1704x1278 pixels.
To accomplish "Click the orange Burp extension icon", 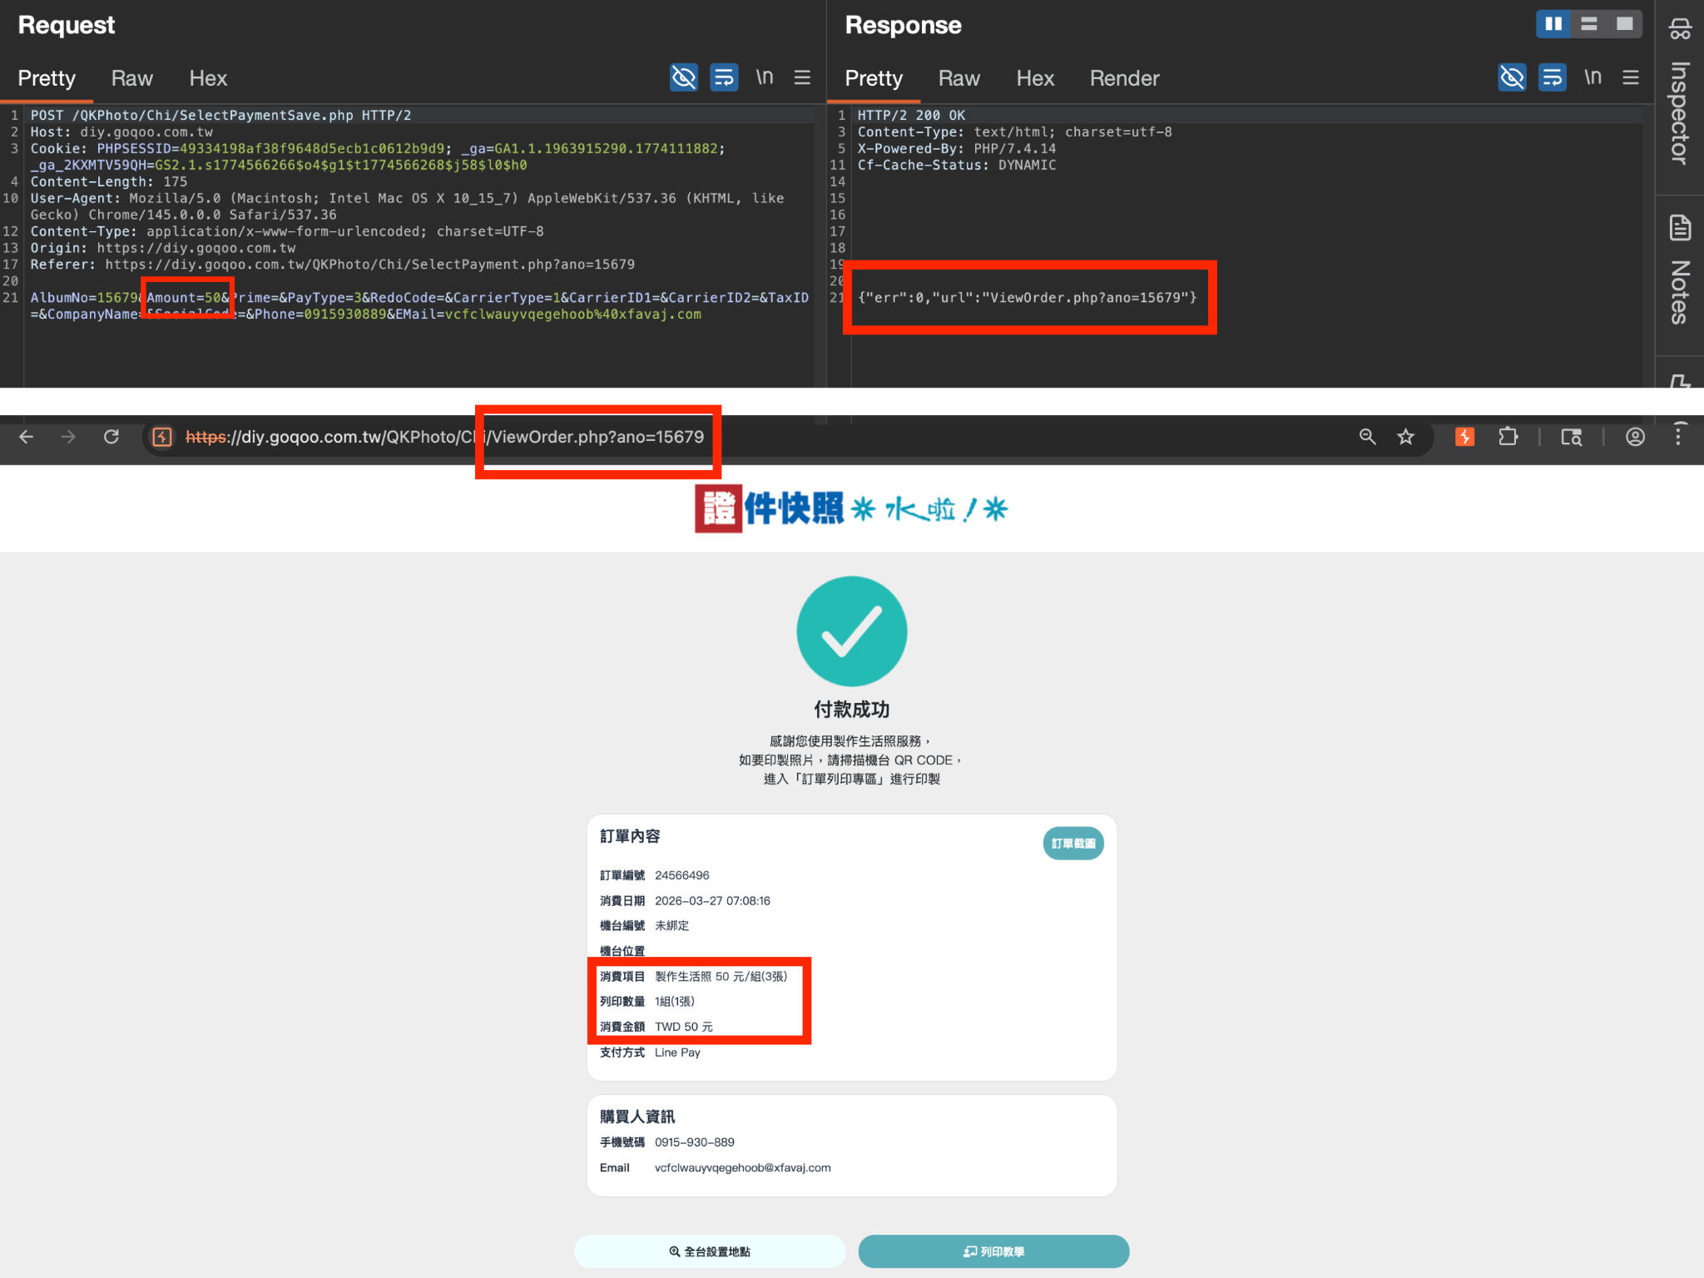I will point(1465,437).
